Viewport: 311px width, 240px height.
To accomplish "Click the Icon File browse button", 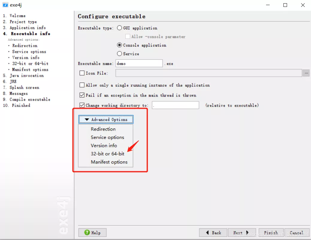I will (306, 73).
